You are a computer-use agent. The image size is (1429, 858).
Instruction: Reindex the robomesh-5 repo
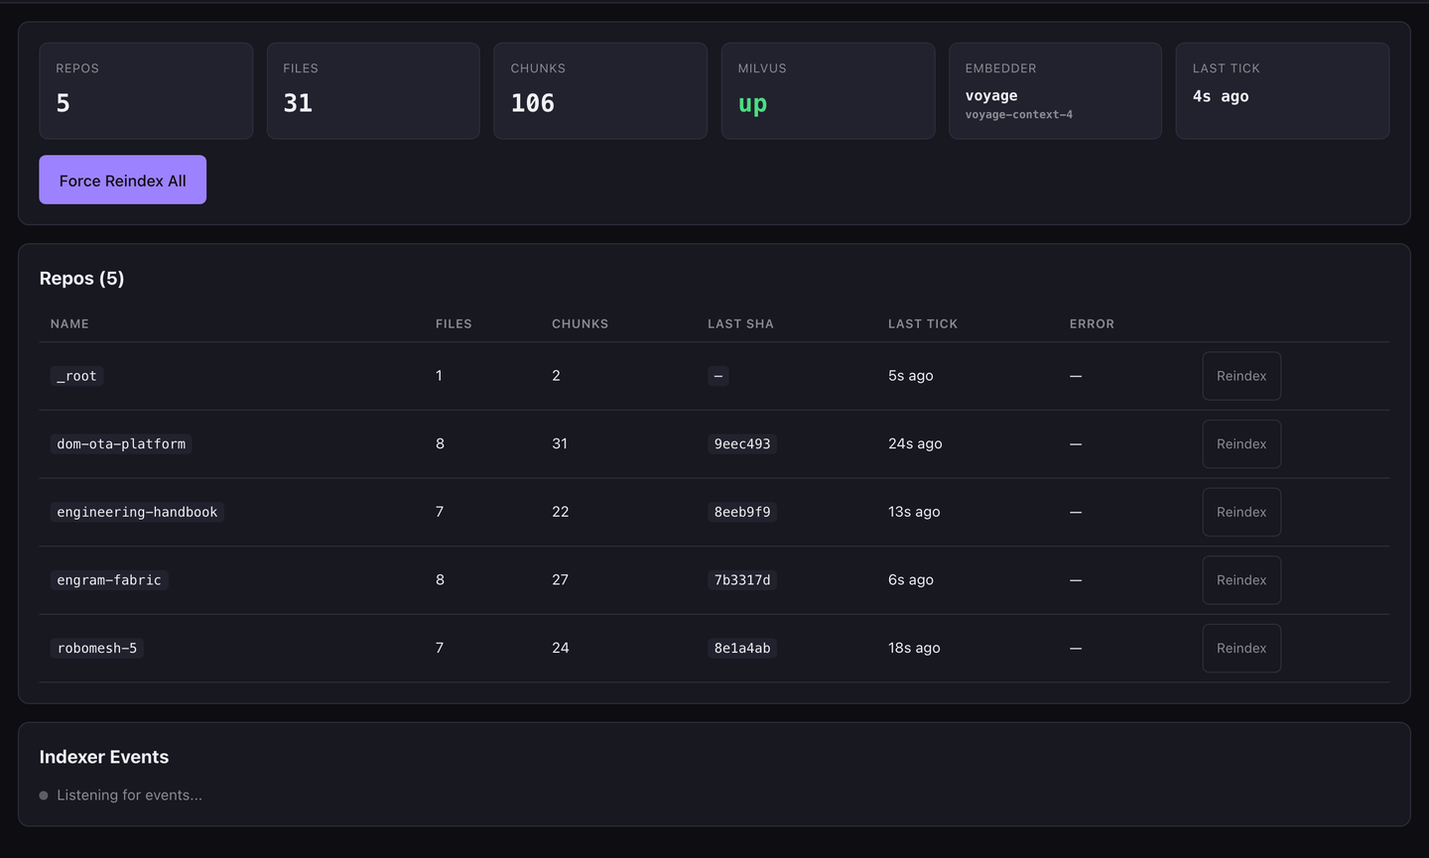[1241, 648]
